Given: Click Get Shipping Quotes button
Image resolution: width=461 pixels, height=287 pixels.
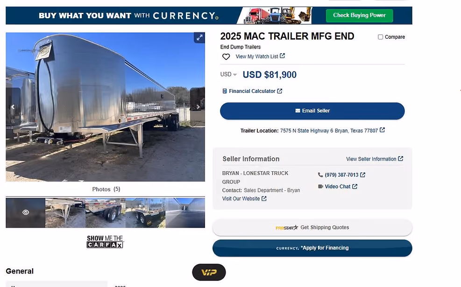Looking at the screenshot, I should pos(312,227).
